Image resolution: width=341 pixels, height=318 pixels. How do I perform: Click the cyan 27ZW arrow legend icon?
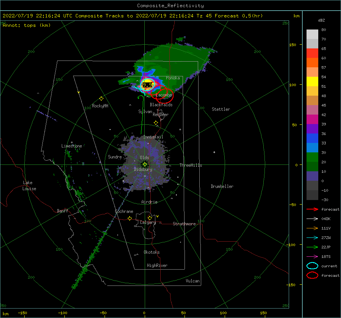coord(312,238)
